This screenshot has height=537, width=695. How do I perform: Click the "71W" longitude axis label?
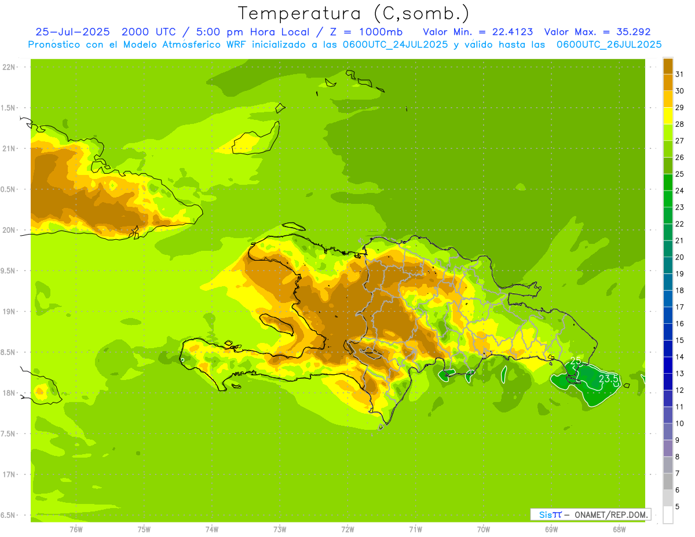pyautogui.click(x=415, y=529)
